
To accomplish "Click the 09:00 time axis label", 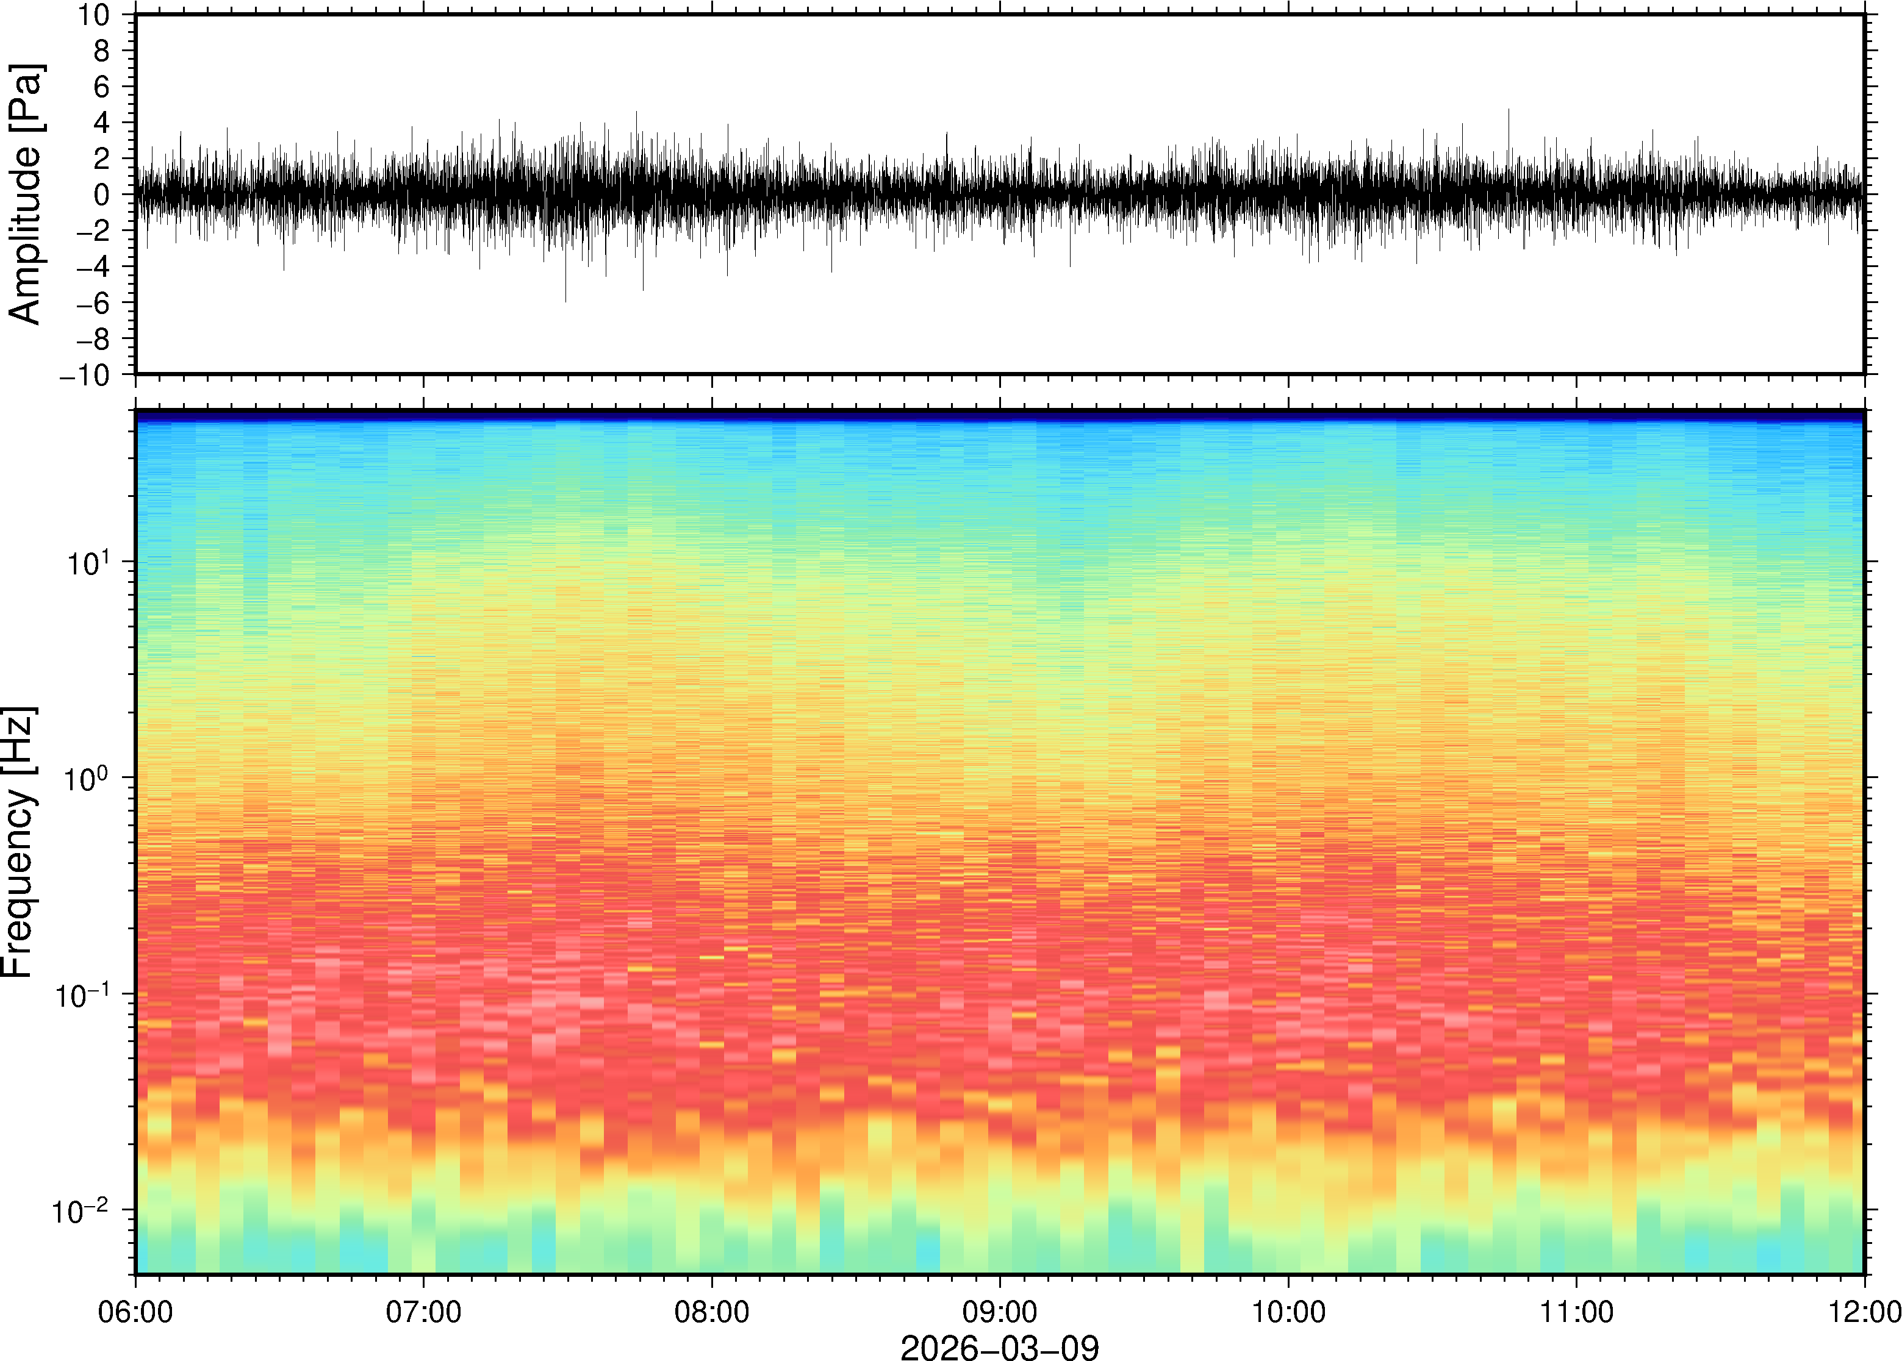I will [999, 1312].
